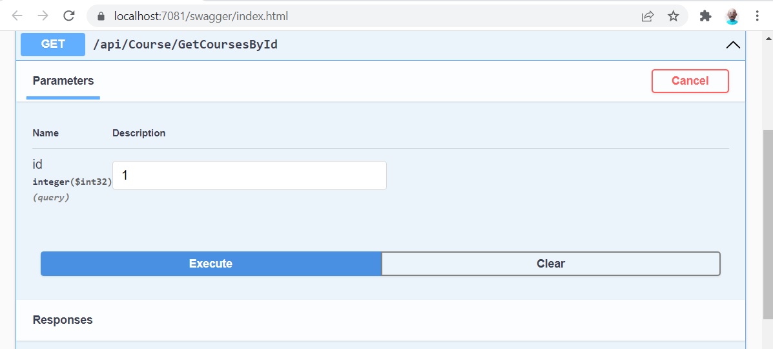Click the id parameter input field
This screenshot has width=773, height=349.
pos(249,175)
